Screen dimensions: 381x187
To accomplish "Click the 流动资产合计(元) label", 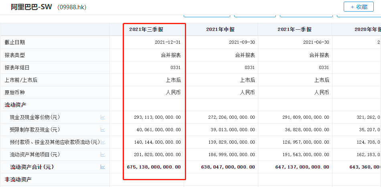I will tap(32, 167).
